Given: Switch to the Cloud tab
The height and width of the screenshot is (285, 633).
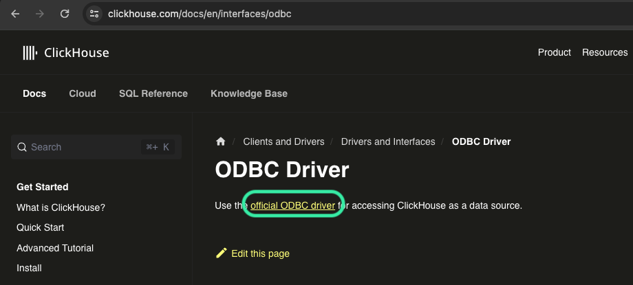Looking at the screenshot, I should point(83,93).
